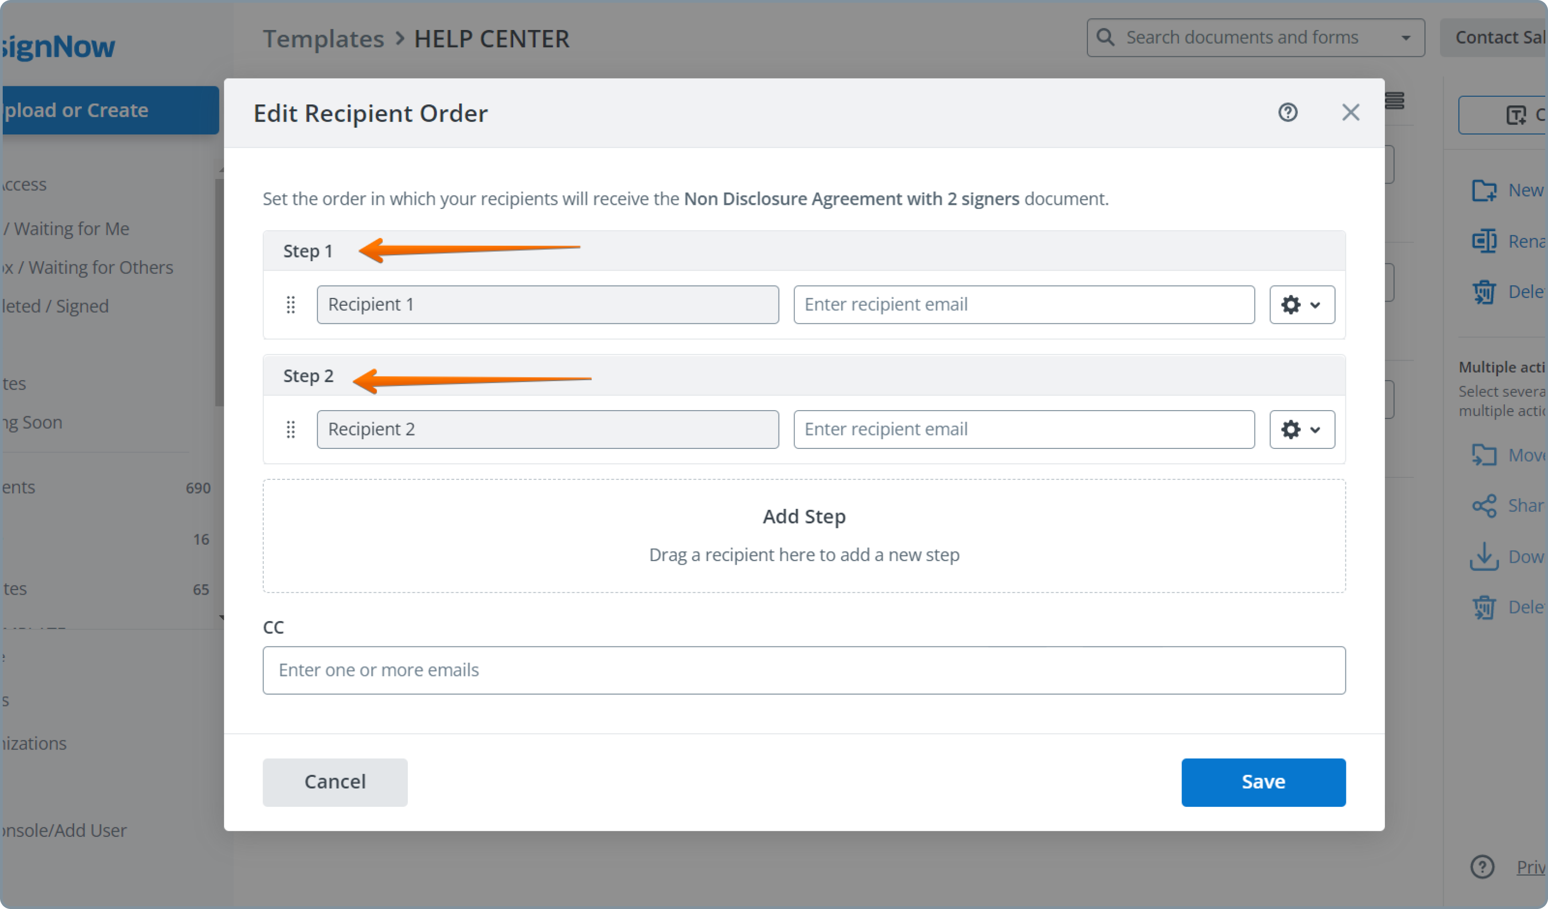Image resolution: width=1548 pixels, height=909 pixels.
Task: Click the Download icon in right panel
Action: point(1483,556)
